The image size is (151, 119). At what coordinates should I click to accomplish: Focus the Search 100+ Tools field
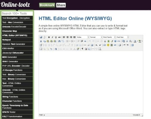pyautogui.click(x=17, y=13)
